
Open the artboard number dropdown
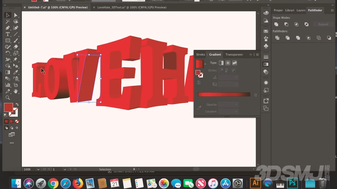65,169
